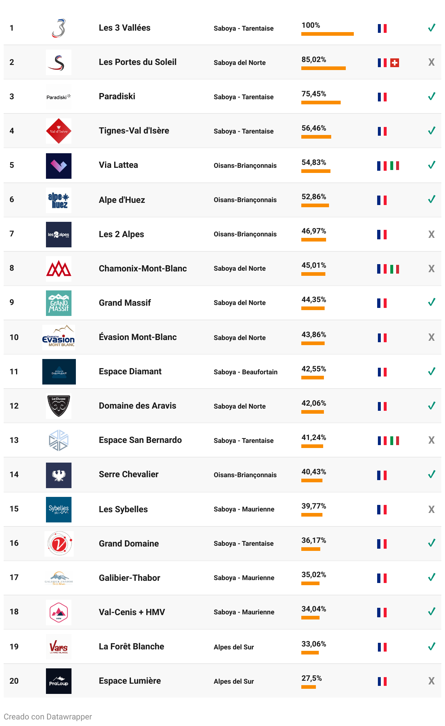Click the PraLoup logo in row 20
This screenshot has height=726, width=445.
pos(59,681)
